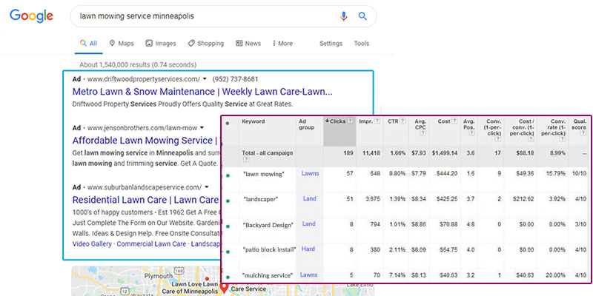Screen dimensions: 593x296
Task: Click About 1,540,000 results text
Action: click(138, 65)
